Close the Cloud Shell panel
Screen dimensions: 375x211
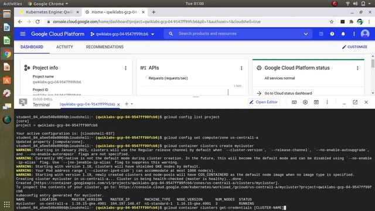tap(366, 102)
